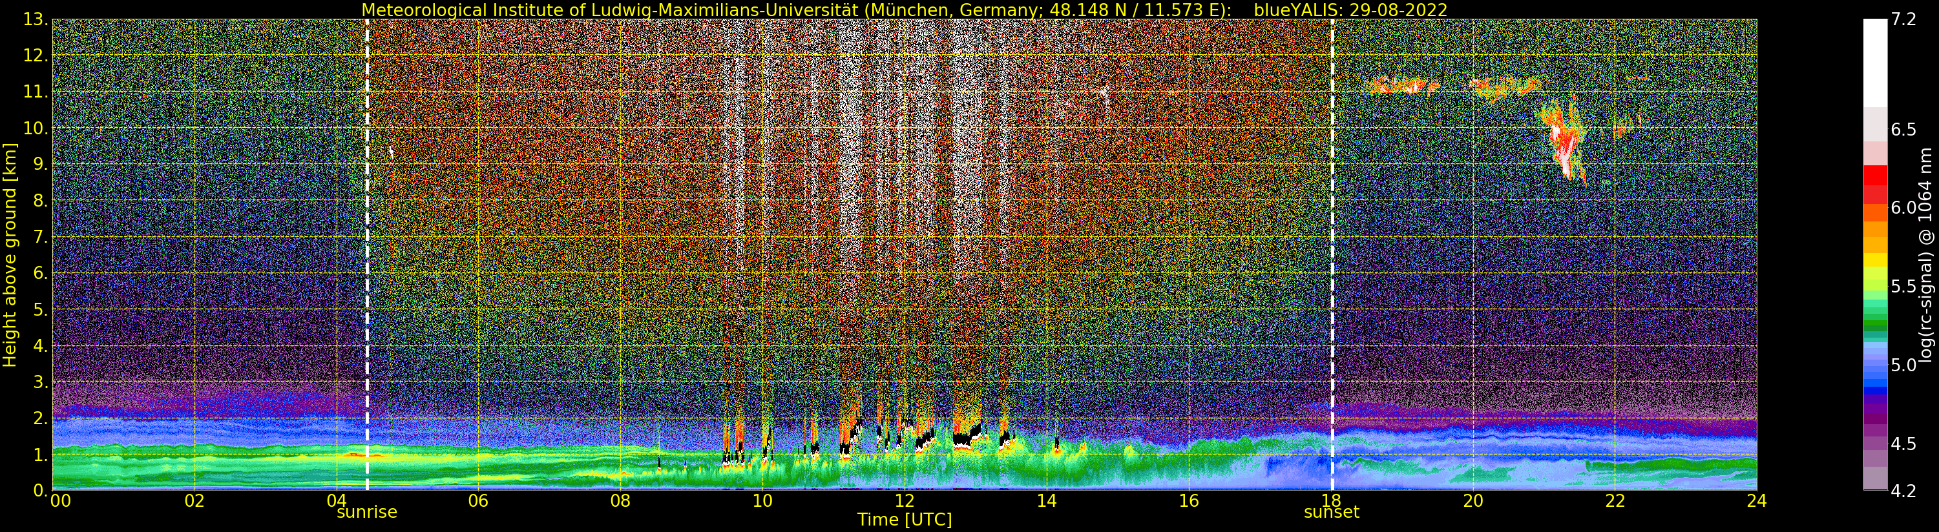Click the Height above ground [km] axis label

[10, 254]
